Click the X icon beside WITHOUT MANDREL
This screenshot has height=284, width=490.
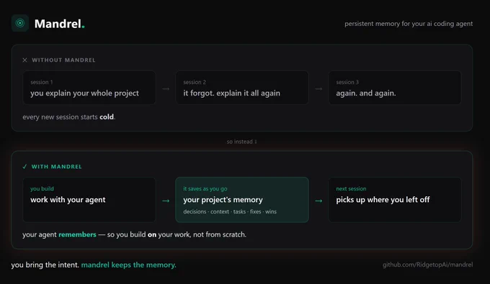pos(24,60)
